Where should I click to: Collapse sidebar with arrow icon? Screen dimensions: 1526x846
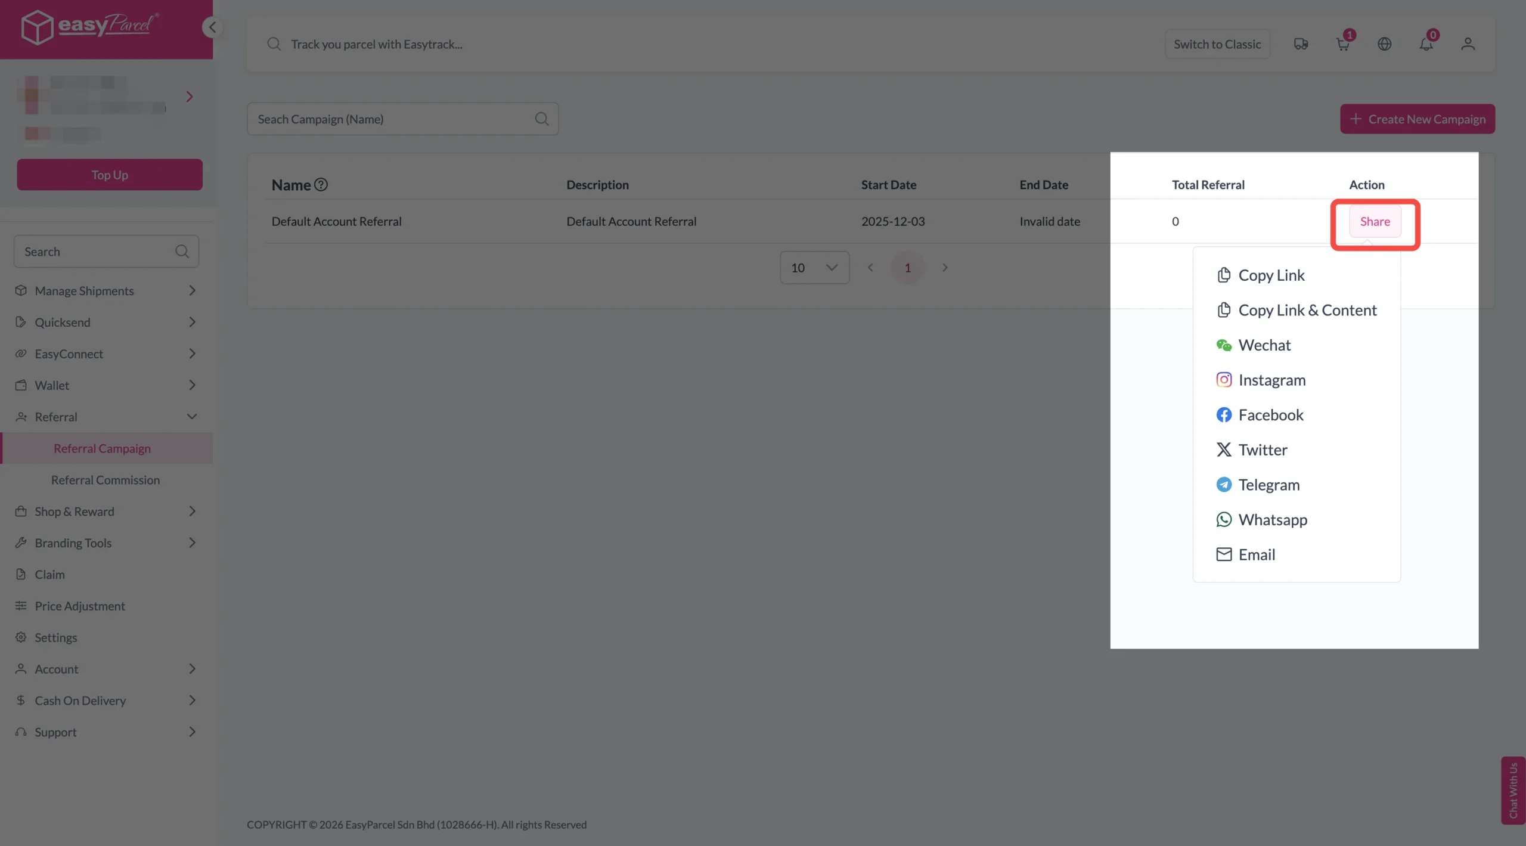[x=212, y=27]
